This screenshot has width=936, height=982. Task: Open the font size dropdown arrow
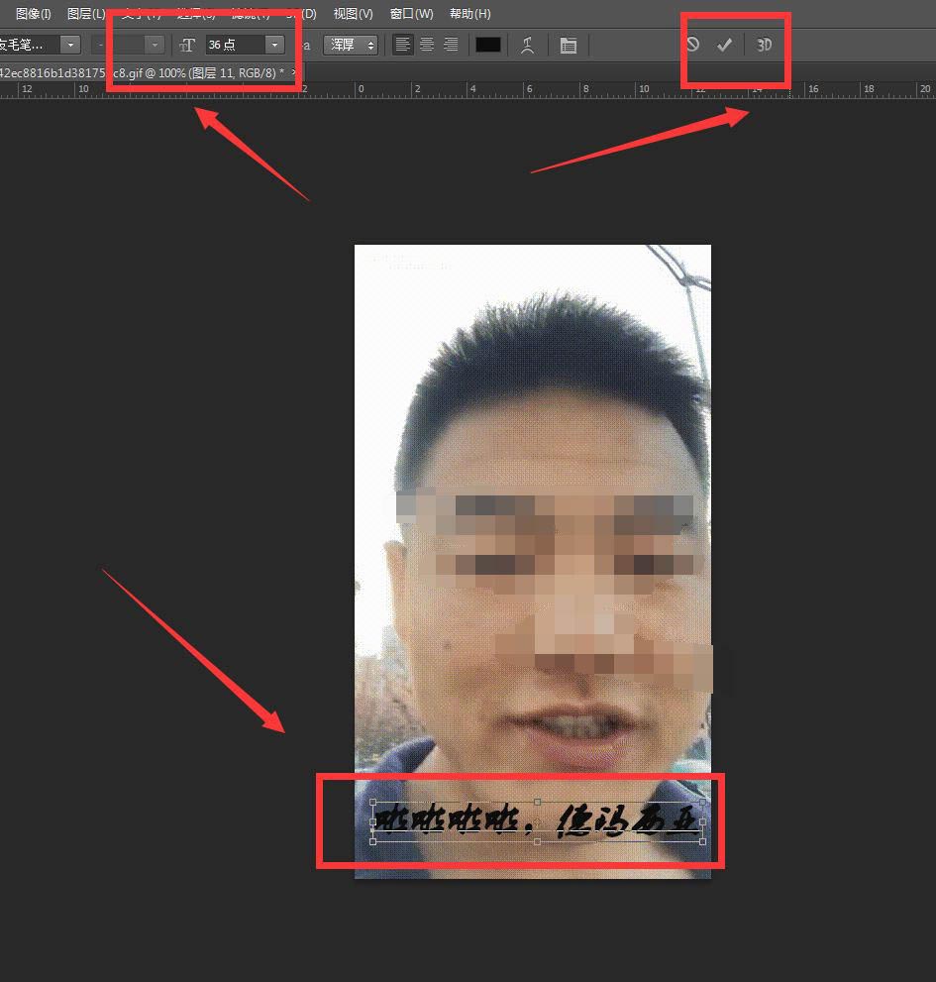(274, 46)
